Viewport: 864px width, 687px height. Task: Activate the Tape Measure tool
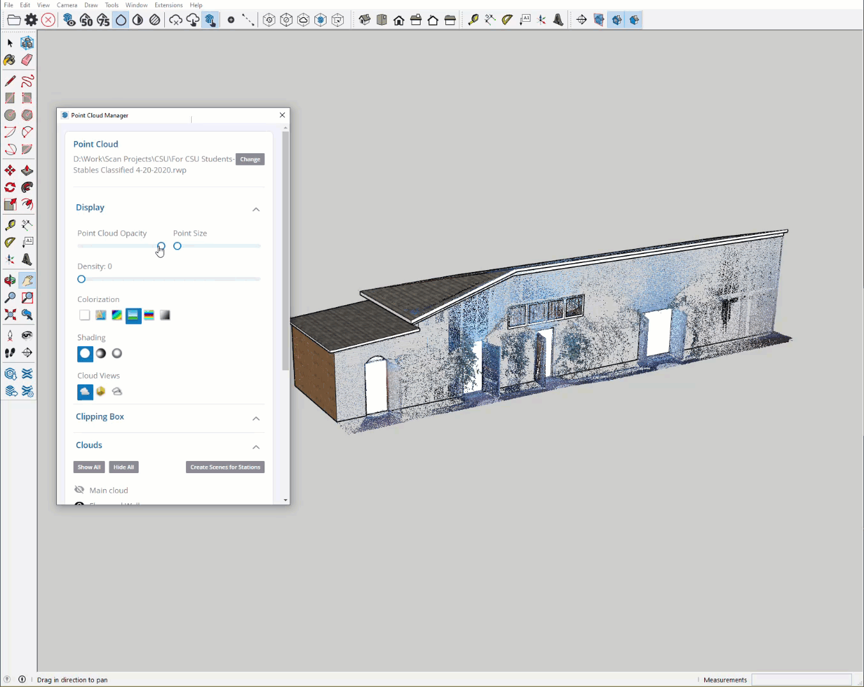point(10,225)
